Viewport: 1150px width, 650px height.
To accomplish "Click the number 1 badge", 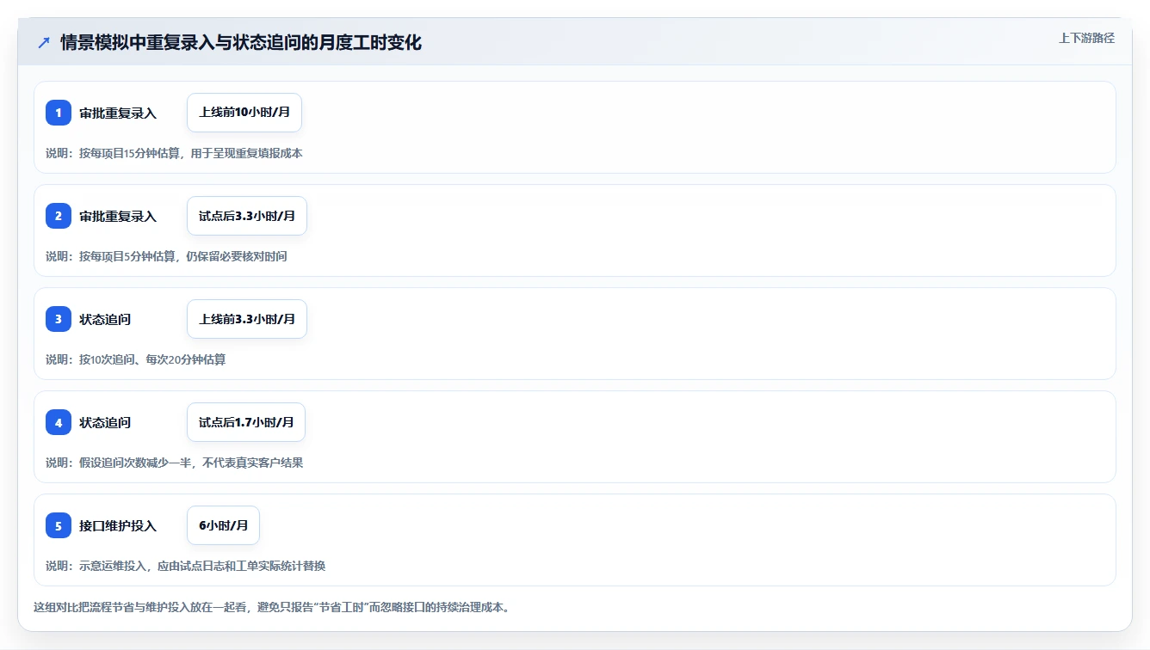I will (59, 113).
